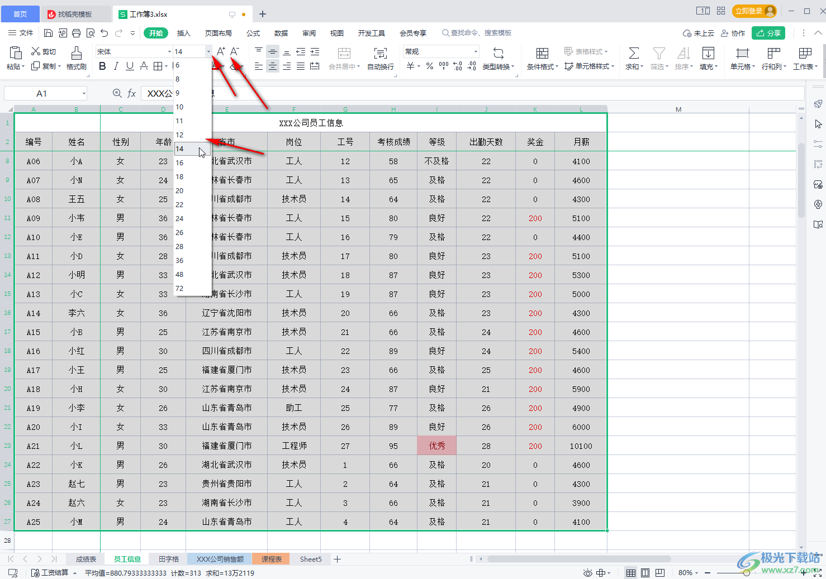Image resolution: width=826 pixels, height=579 pixels.
Task: Click the zoom magnifier in formula bar
Action: coord(117,93)
